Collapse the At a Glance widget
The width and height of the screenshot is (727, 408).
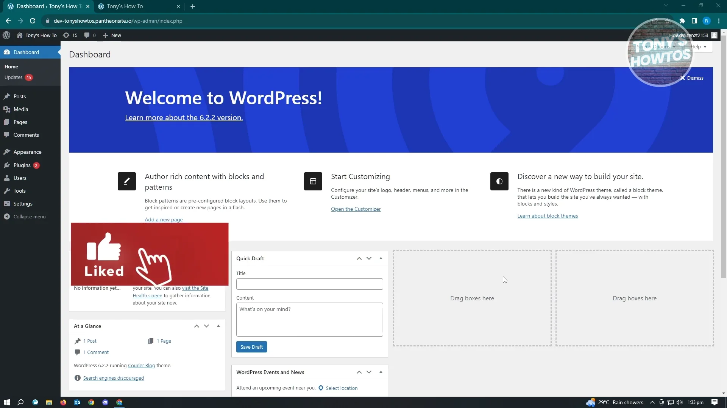[x=218, y=326]
